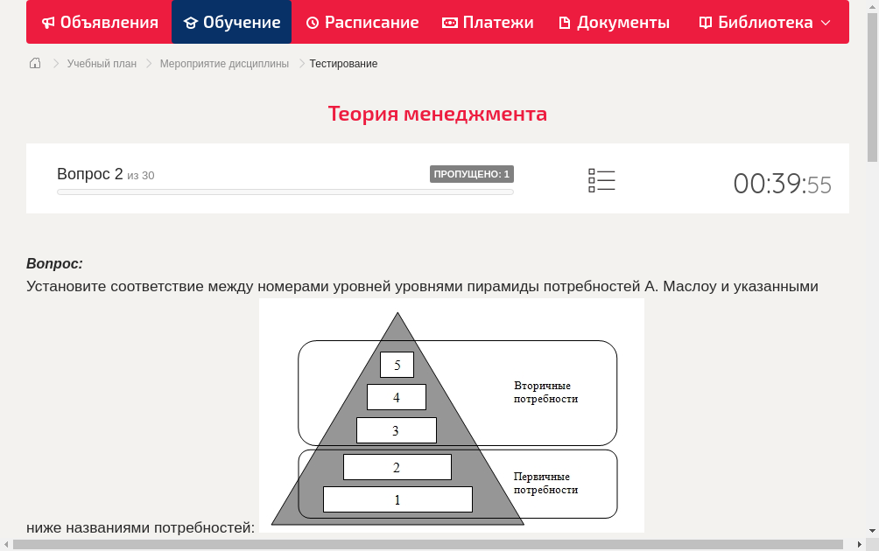Select answer box numbered 1 in the pyramid

(397, 499)
